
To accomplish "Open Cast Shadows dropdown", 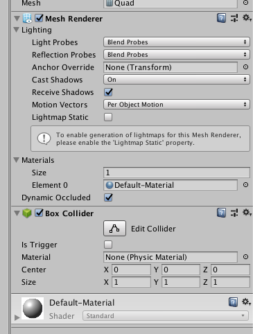I will (177, 80).
